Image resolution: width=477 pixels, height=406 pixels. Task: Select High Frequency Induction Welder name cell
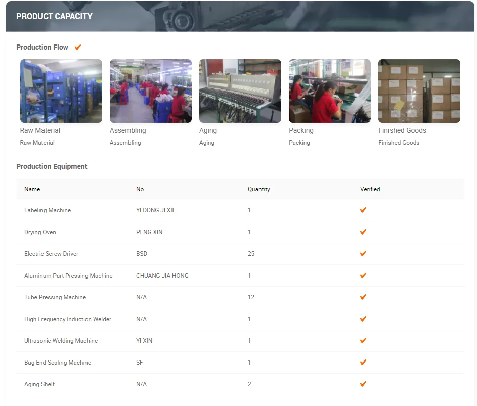pos(68,319)
